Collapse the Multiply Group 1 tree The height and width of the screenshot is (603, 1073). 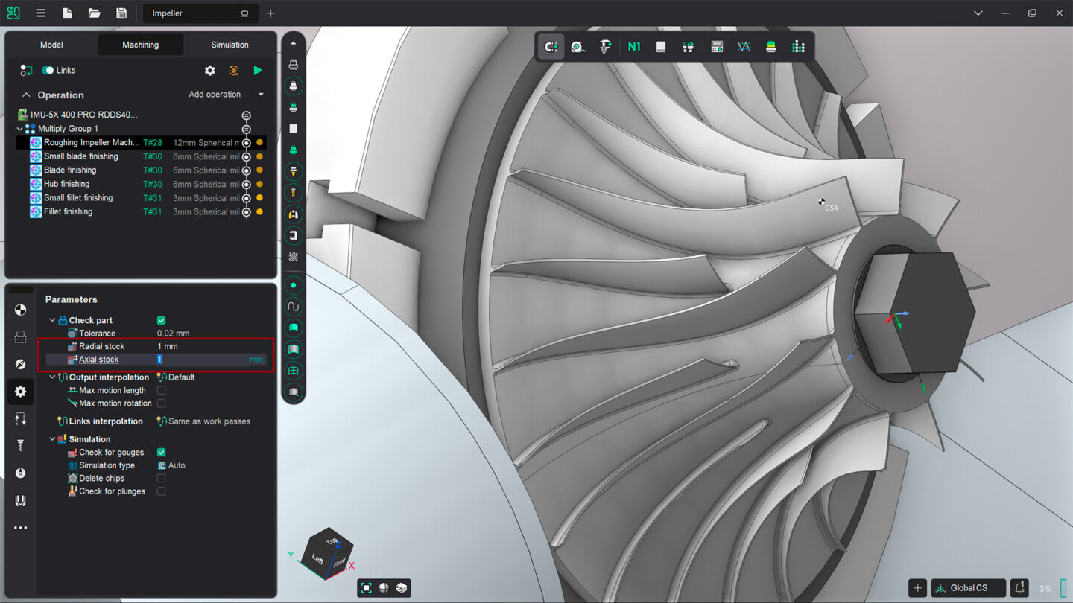pos(19,128)
